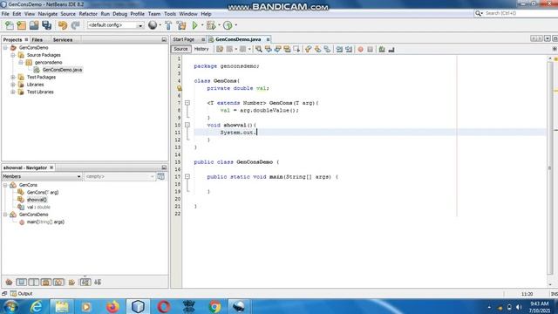Open Google Chrome from the taskbar

(214, 306)
